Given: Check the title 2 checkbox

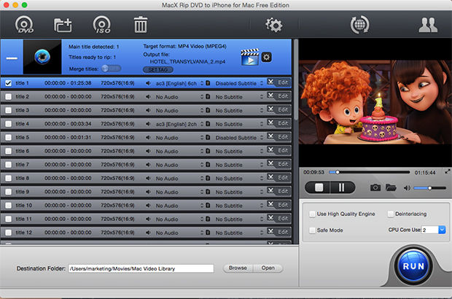Looking at the screenshot, I should click(8, 96).
